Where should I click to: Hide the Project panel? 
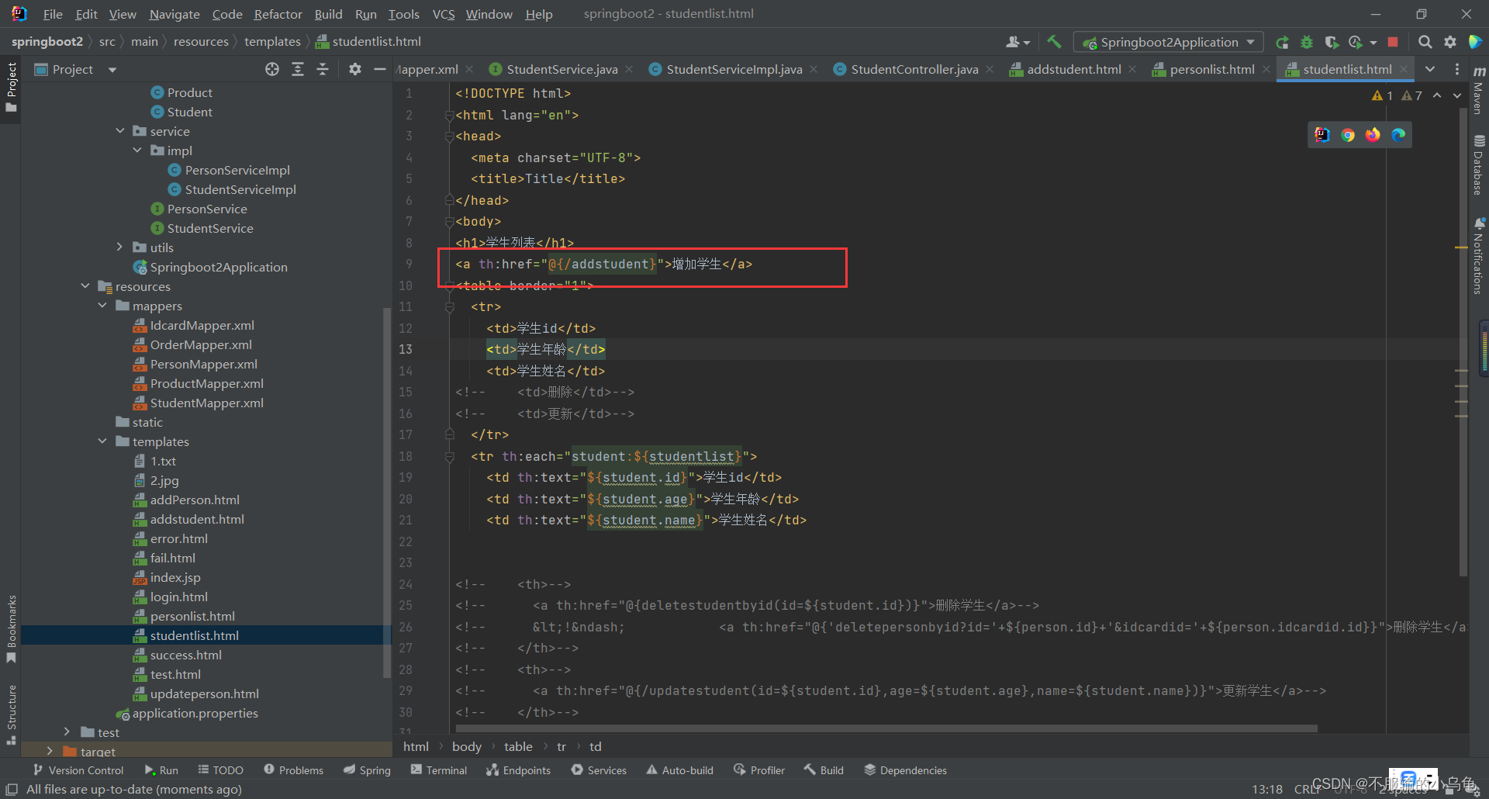[x=380, y=69]
